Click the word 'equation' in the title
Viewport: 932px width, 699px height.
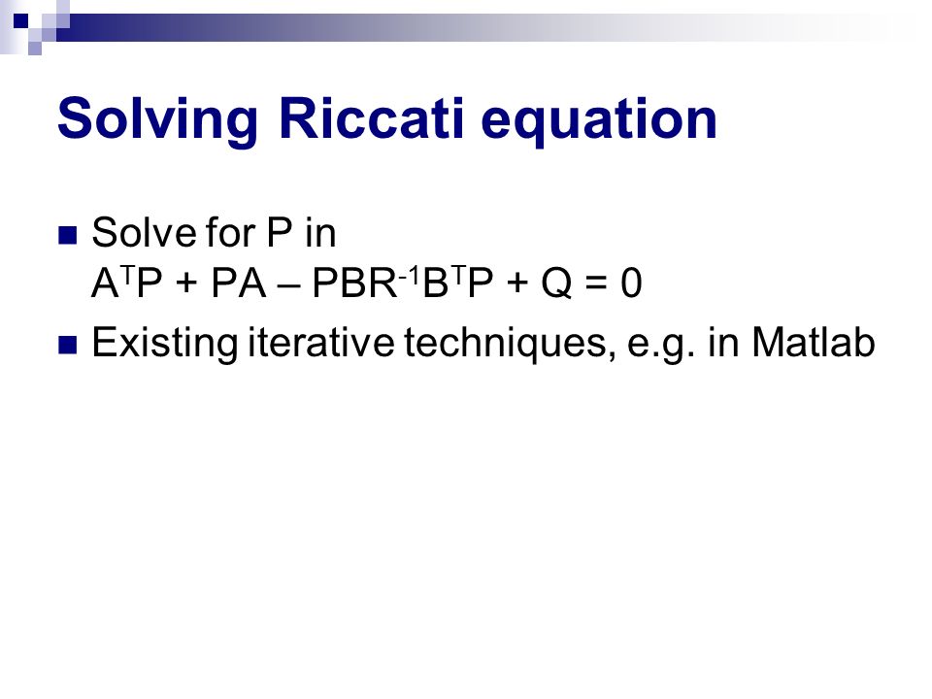(599, 122)
